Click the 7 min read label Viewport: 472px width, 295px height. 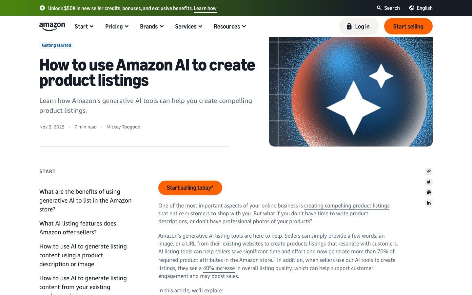[x=86, y=127]
